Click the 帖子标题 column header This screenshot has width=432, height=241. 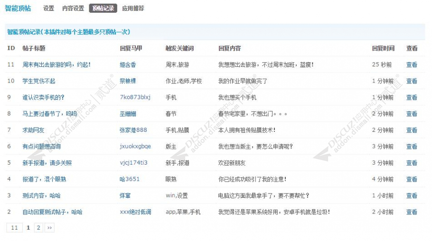pos(34,48)
